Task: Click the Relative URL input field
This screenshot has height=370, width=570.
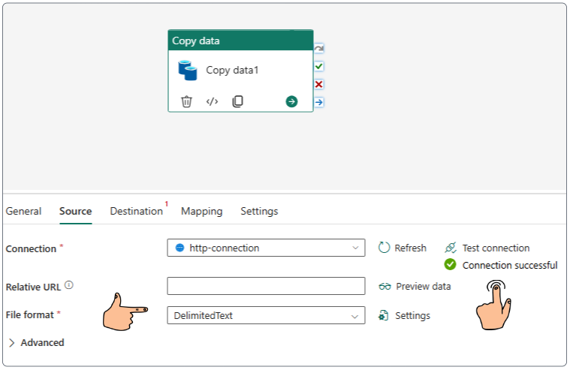Action: [266, 286]
